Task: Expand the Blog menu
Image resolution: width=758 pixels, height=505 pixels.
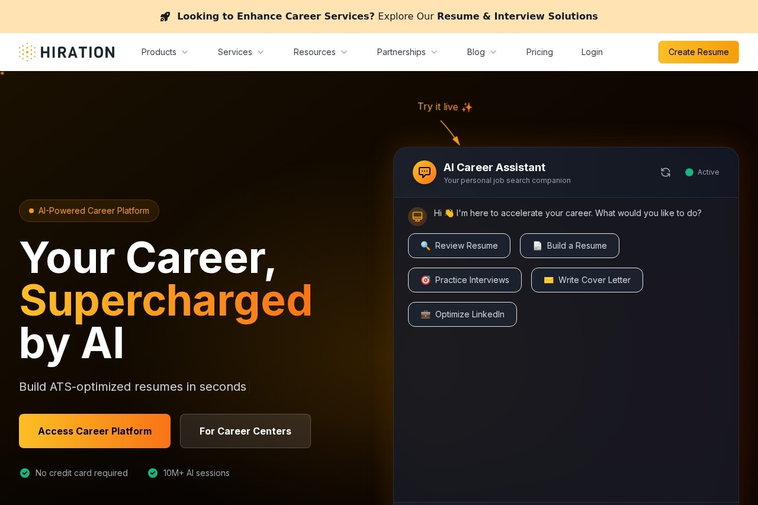Action: coord(481,52)
